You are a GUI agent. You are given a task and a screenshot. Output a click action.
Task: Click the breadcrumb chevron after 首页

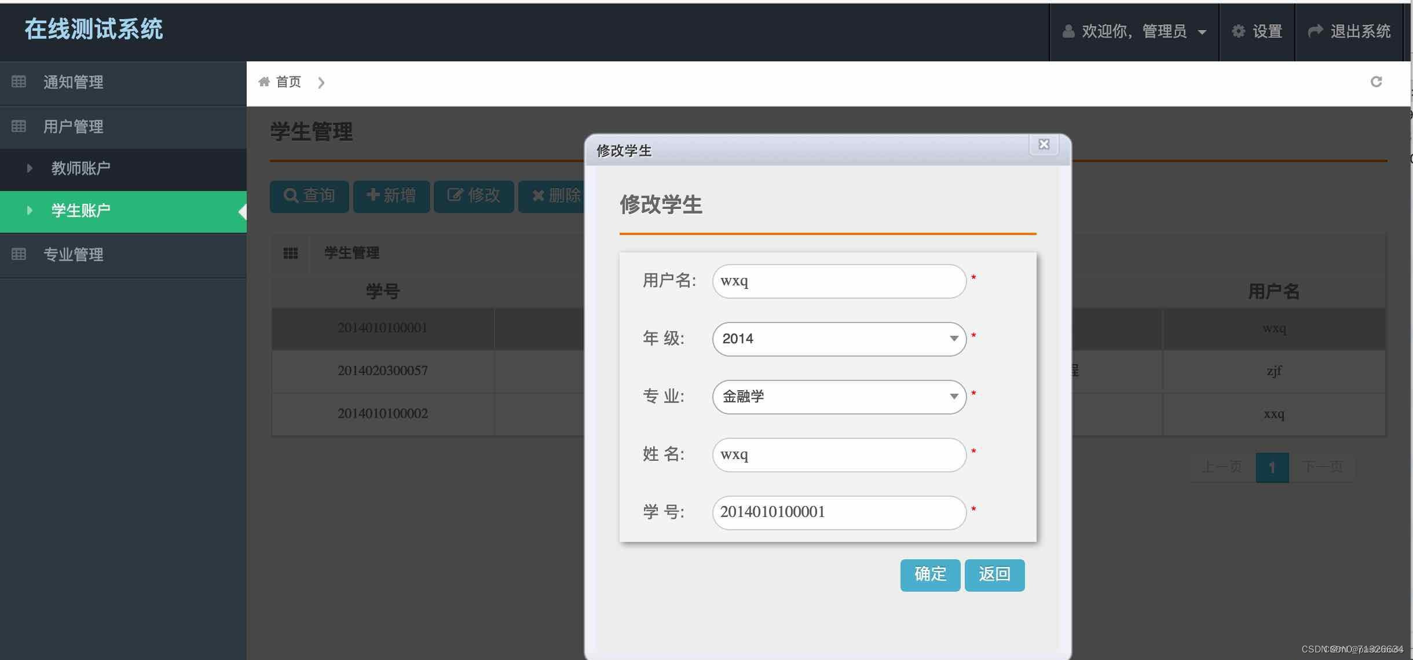pos(321,83)
